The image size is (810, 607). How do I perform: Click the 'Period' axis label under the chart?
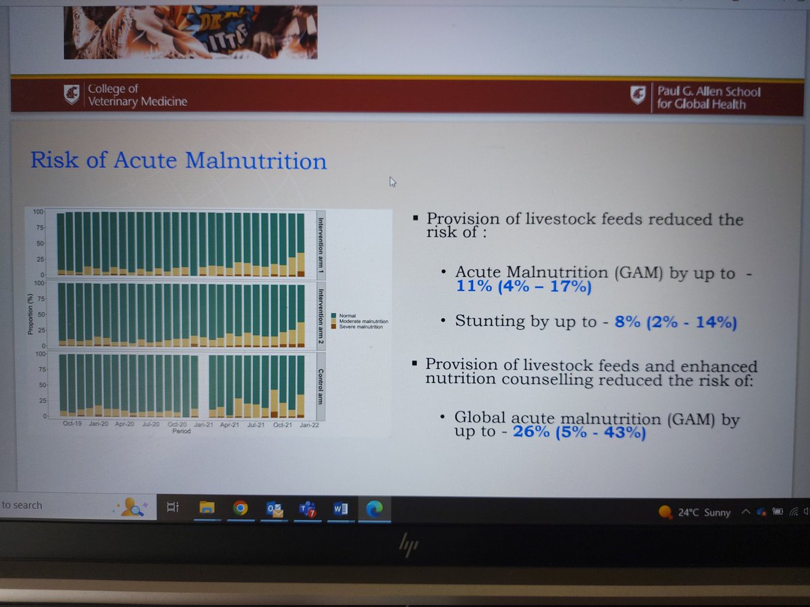[181, 432]
